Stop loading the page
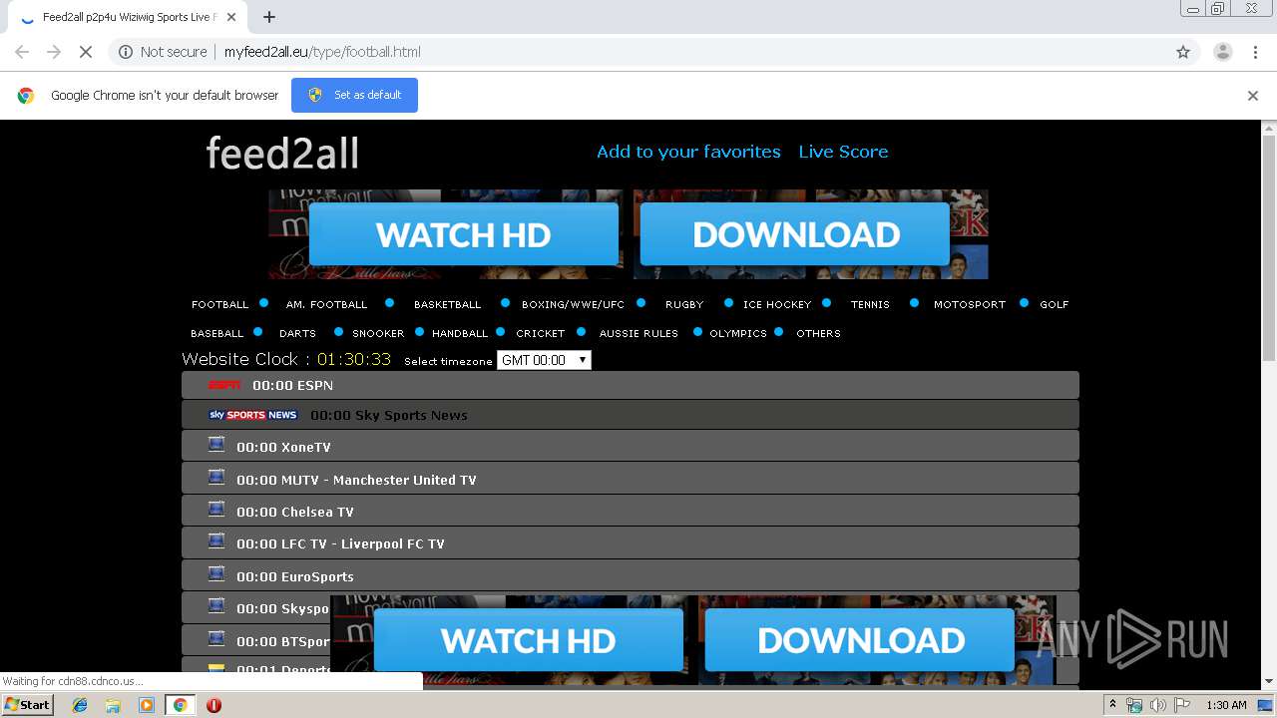The width and height of the screenshot is (1277, 718). pos(86,52)
